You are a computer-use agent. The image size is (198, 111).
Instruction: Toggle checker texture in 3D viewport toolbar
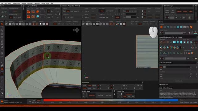pos(24,24)
